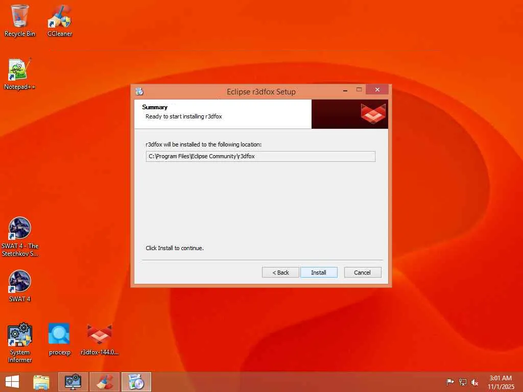Viewport: 523px width, 392px height.
Task: Click the Install button
Action: pyautogui.click(x=319, y=273)
